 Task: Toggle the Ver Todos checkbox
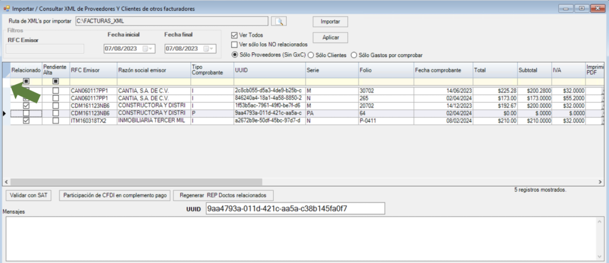pyautogui.click(x=234, y=35)
